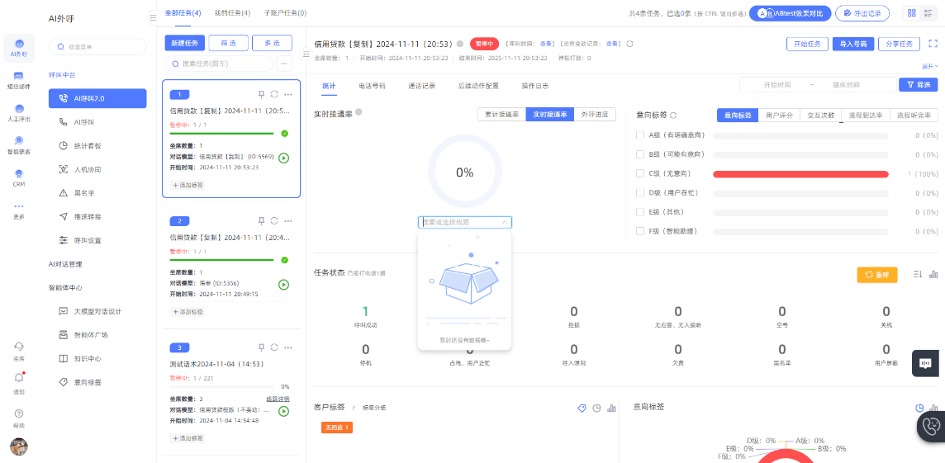Open the CRM module in left rail
Image resolution: width=945 pixels, height=463 pixels.
click(x=18, y=177)
